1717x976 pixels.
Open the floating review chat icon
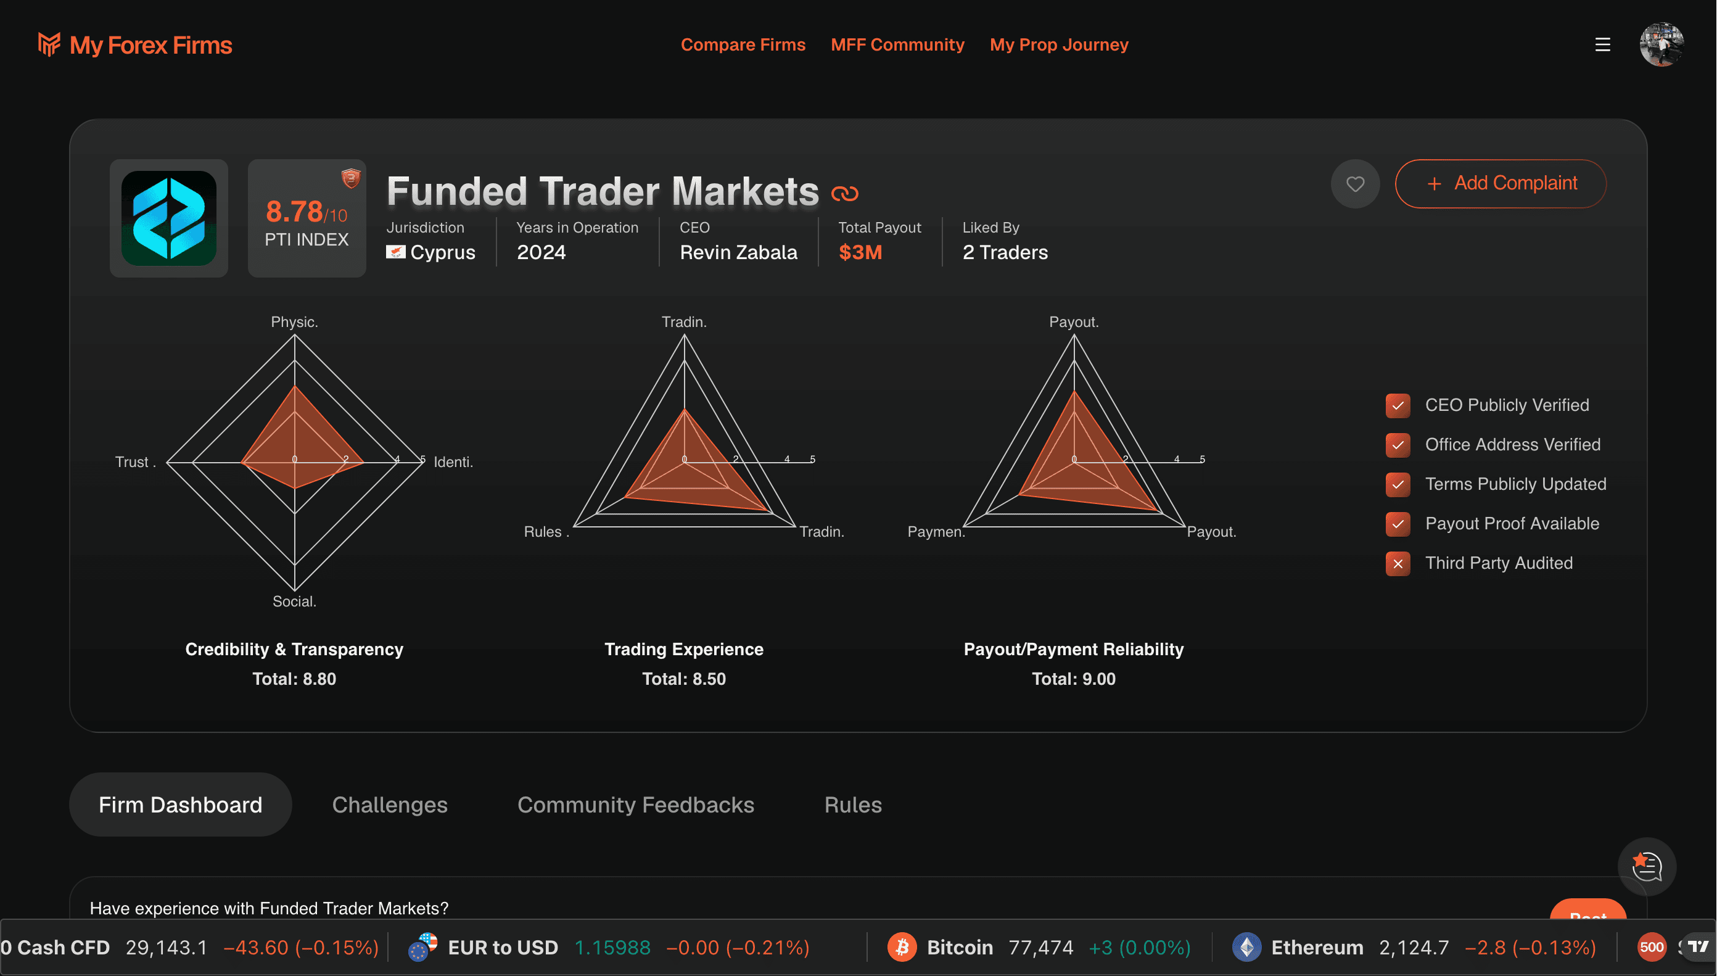tap(1647, 866)
